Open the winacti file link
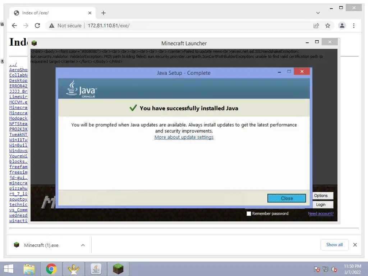 (x=18, y=221)
